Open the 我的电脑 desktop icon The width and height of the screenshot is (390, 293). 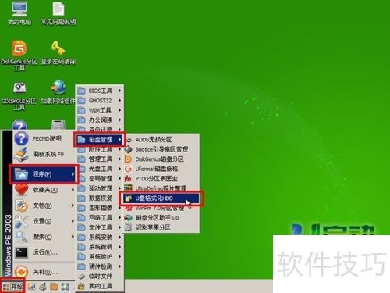19,13
